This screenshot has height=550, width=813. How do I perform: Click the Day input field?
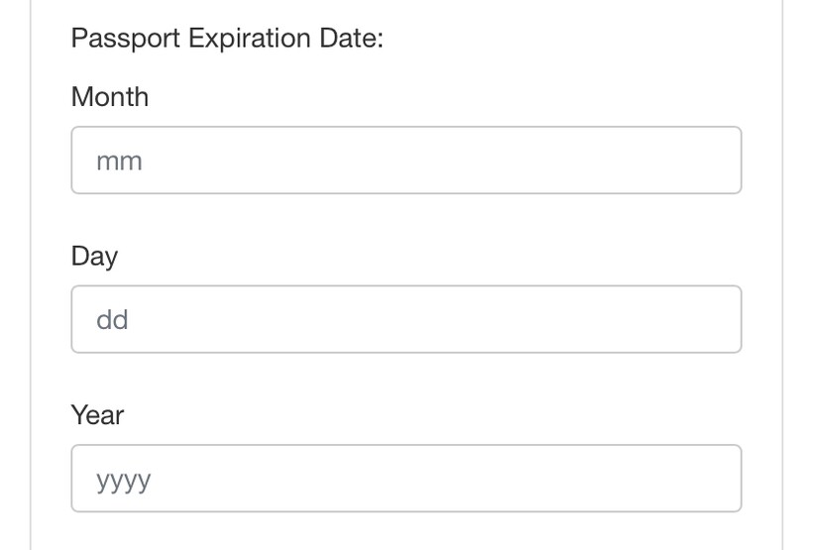tap(406, 319)
